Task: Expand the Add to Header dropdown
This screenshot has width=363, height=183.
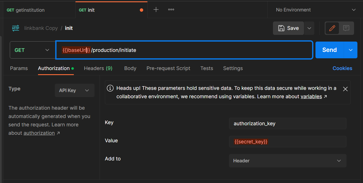Action: point(287,161)
